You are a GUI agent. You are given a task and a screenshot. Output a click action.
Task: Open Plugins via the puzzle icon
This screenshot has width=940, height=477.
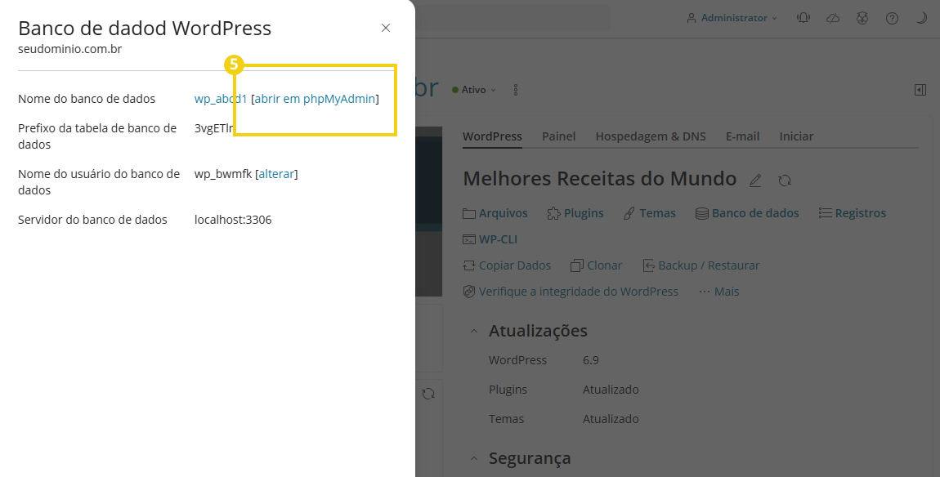click(553, 212)
